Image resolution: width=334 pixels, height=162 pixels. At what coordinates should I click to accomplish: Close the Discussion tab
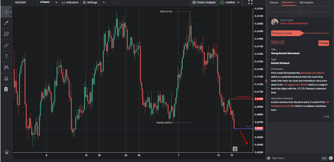tap(295, 2)
